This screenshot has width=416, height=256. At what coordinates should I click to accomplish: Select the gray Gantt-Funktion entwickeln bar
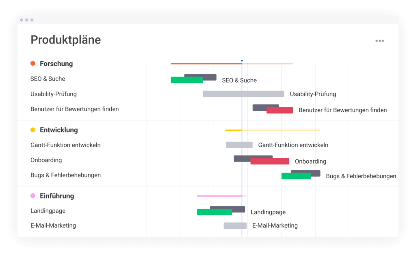pos(239,145)
